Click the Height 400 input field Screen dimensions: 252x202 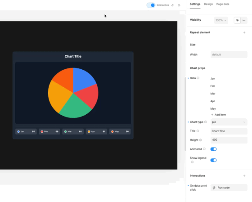(229, 140)
